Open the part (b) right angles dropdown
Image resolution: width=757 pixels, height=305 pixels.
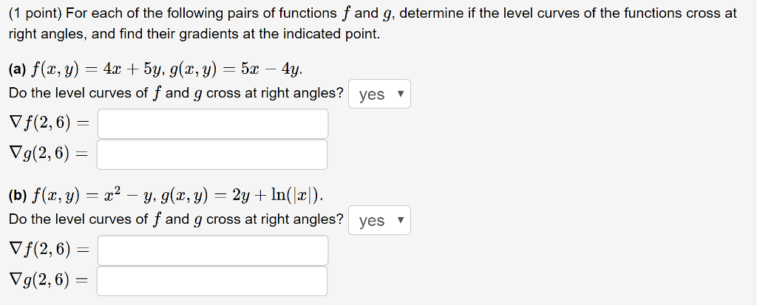pos(379,221)
